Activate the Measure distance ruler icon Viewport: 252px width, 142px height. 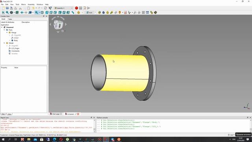[x=73, y=13]
